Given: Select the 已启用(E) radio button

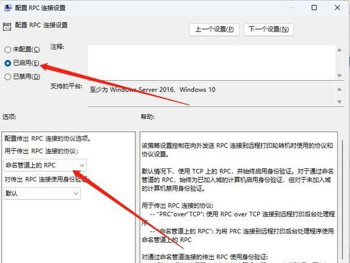Looking at the screenshot, I should click(x=8, y=63).
